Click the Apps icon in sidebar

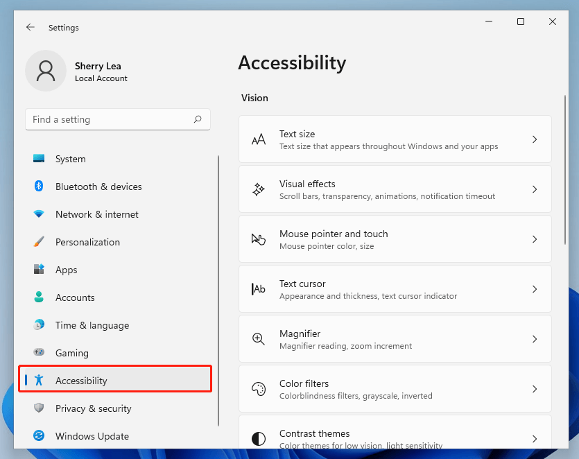40,270
